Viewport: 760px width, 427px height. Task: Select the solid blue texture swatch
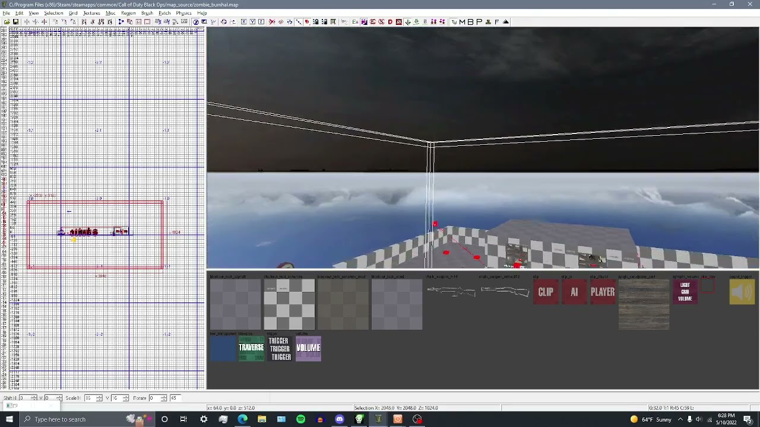click(223, 348)
